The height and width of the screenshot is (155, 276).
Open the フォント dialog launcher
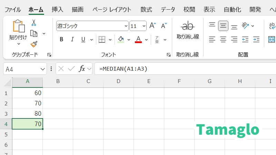tap(168, 55)
